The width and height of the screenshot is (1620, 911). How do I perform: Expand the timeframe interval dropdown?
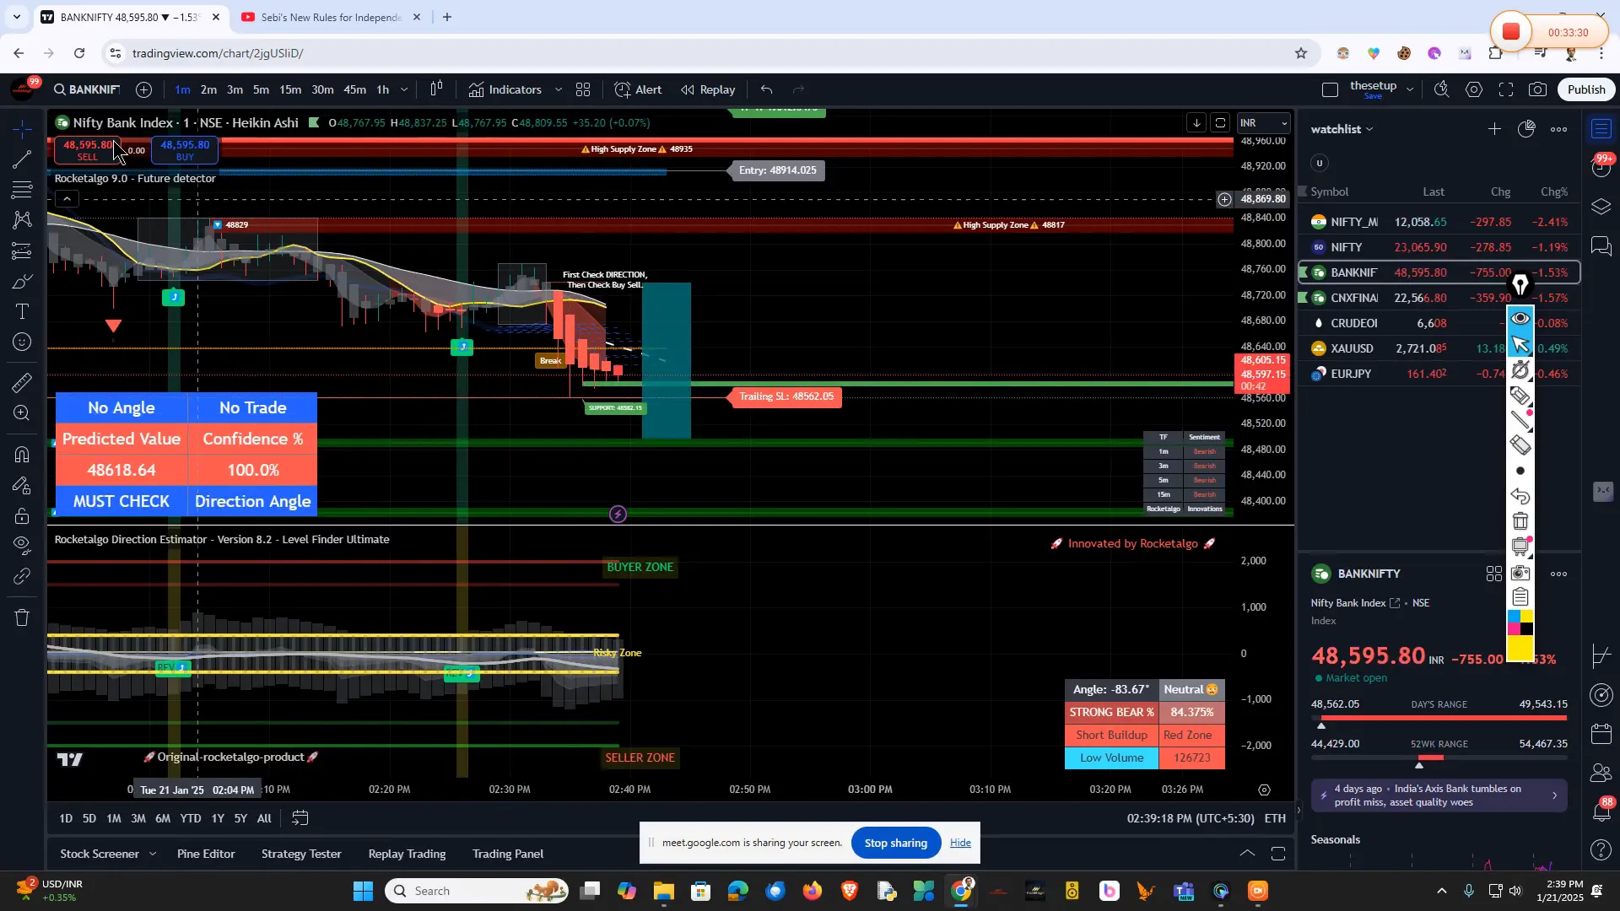[x=404, y=89]
